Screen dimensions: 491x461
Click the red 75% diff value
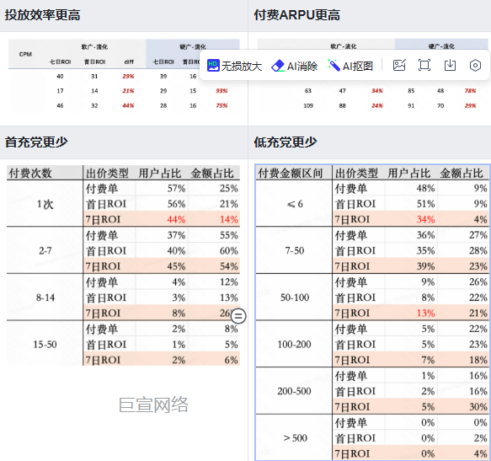click(221, 105)
